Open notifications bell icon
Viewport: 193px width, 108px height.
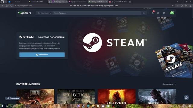coord(153,13)
